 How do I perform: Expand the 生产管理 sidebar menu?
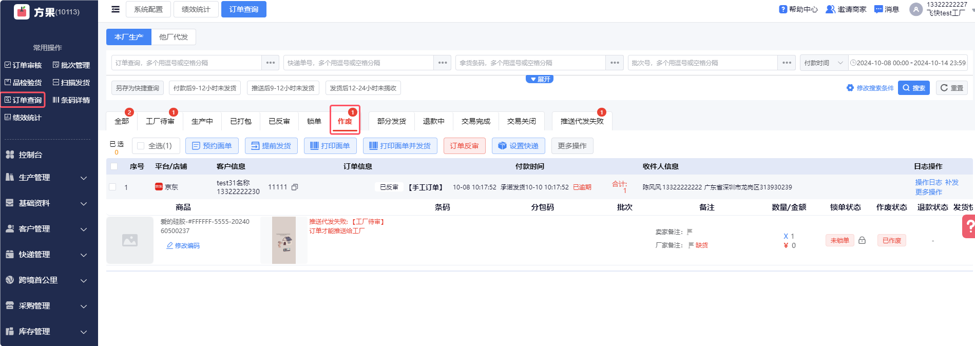click(47, 178)
